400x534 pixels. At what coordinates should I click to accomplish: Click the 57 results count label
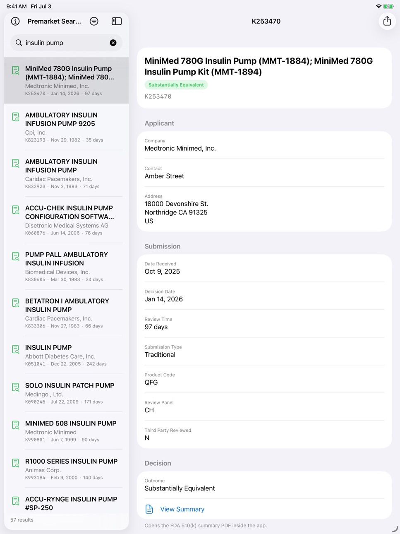[22, 520]
